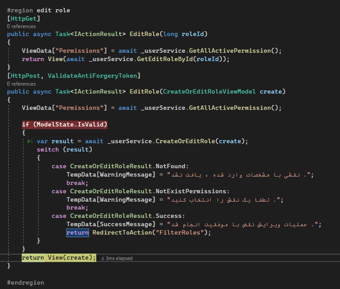Click the breakpoint-highlighted 'if (ModelState.IsValid)' line
Image resolution: width=340 pixels, height=289 pixels.
coord(64,125)
